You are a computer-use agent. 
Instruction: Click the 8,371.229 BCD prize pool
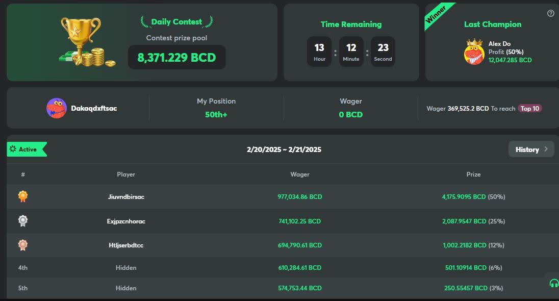176,57
